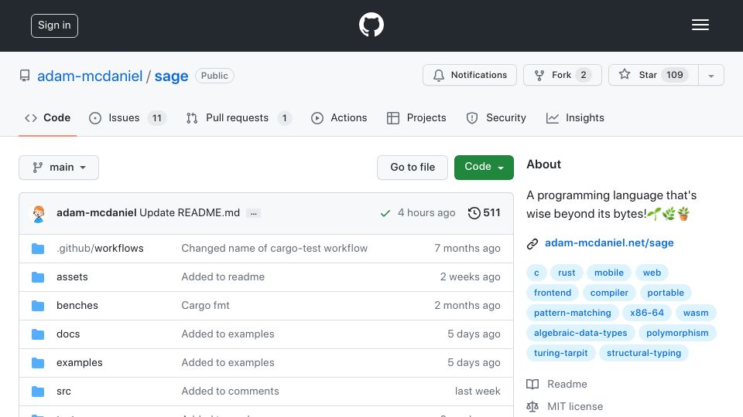Select the 'portable' topic tag
Image resolution: width=743 pixels, height=417 pixels.
(666, 293)
